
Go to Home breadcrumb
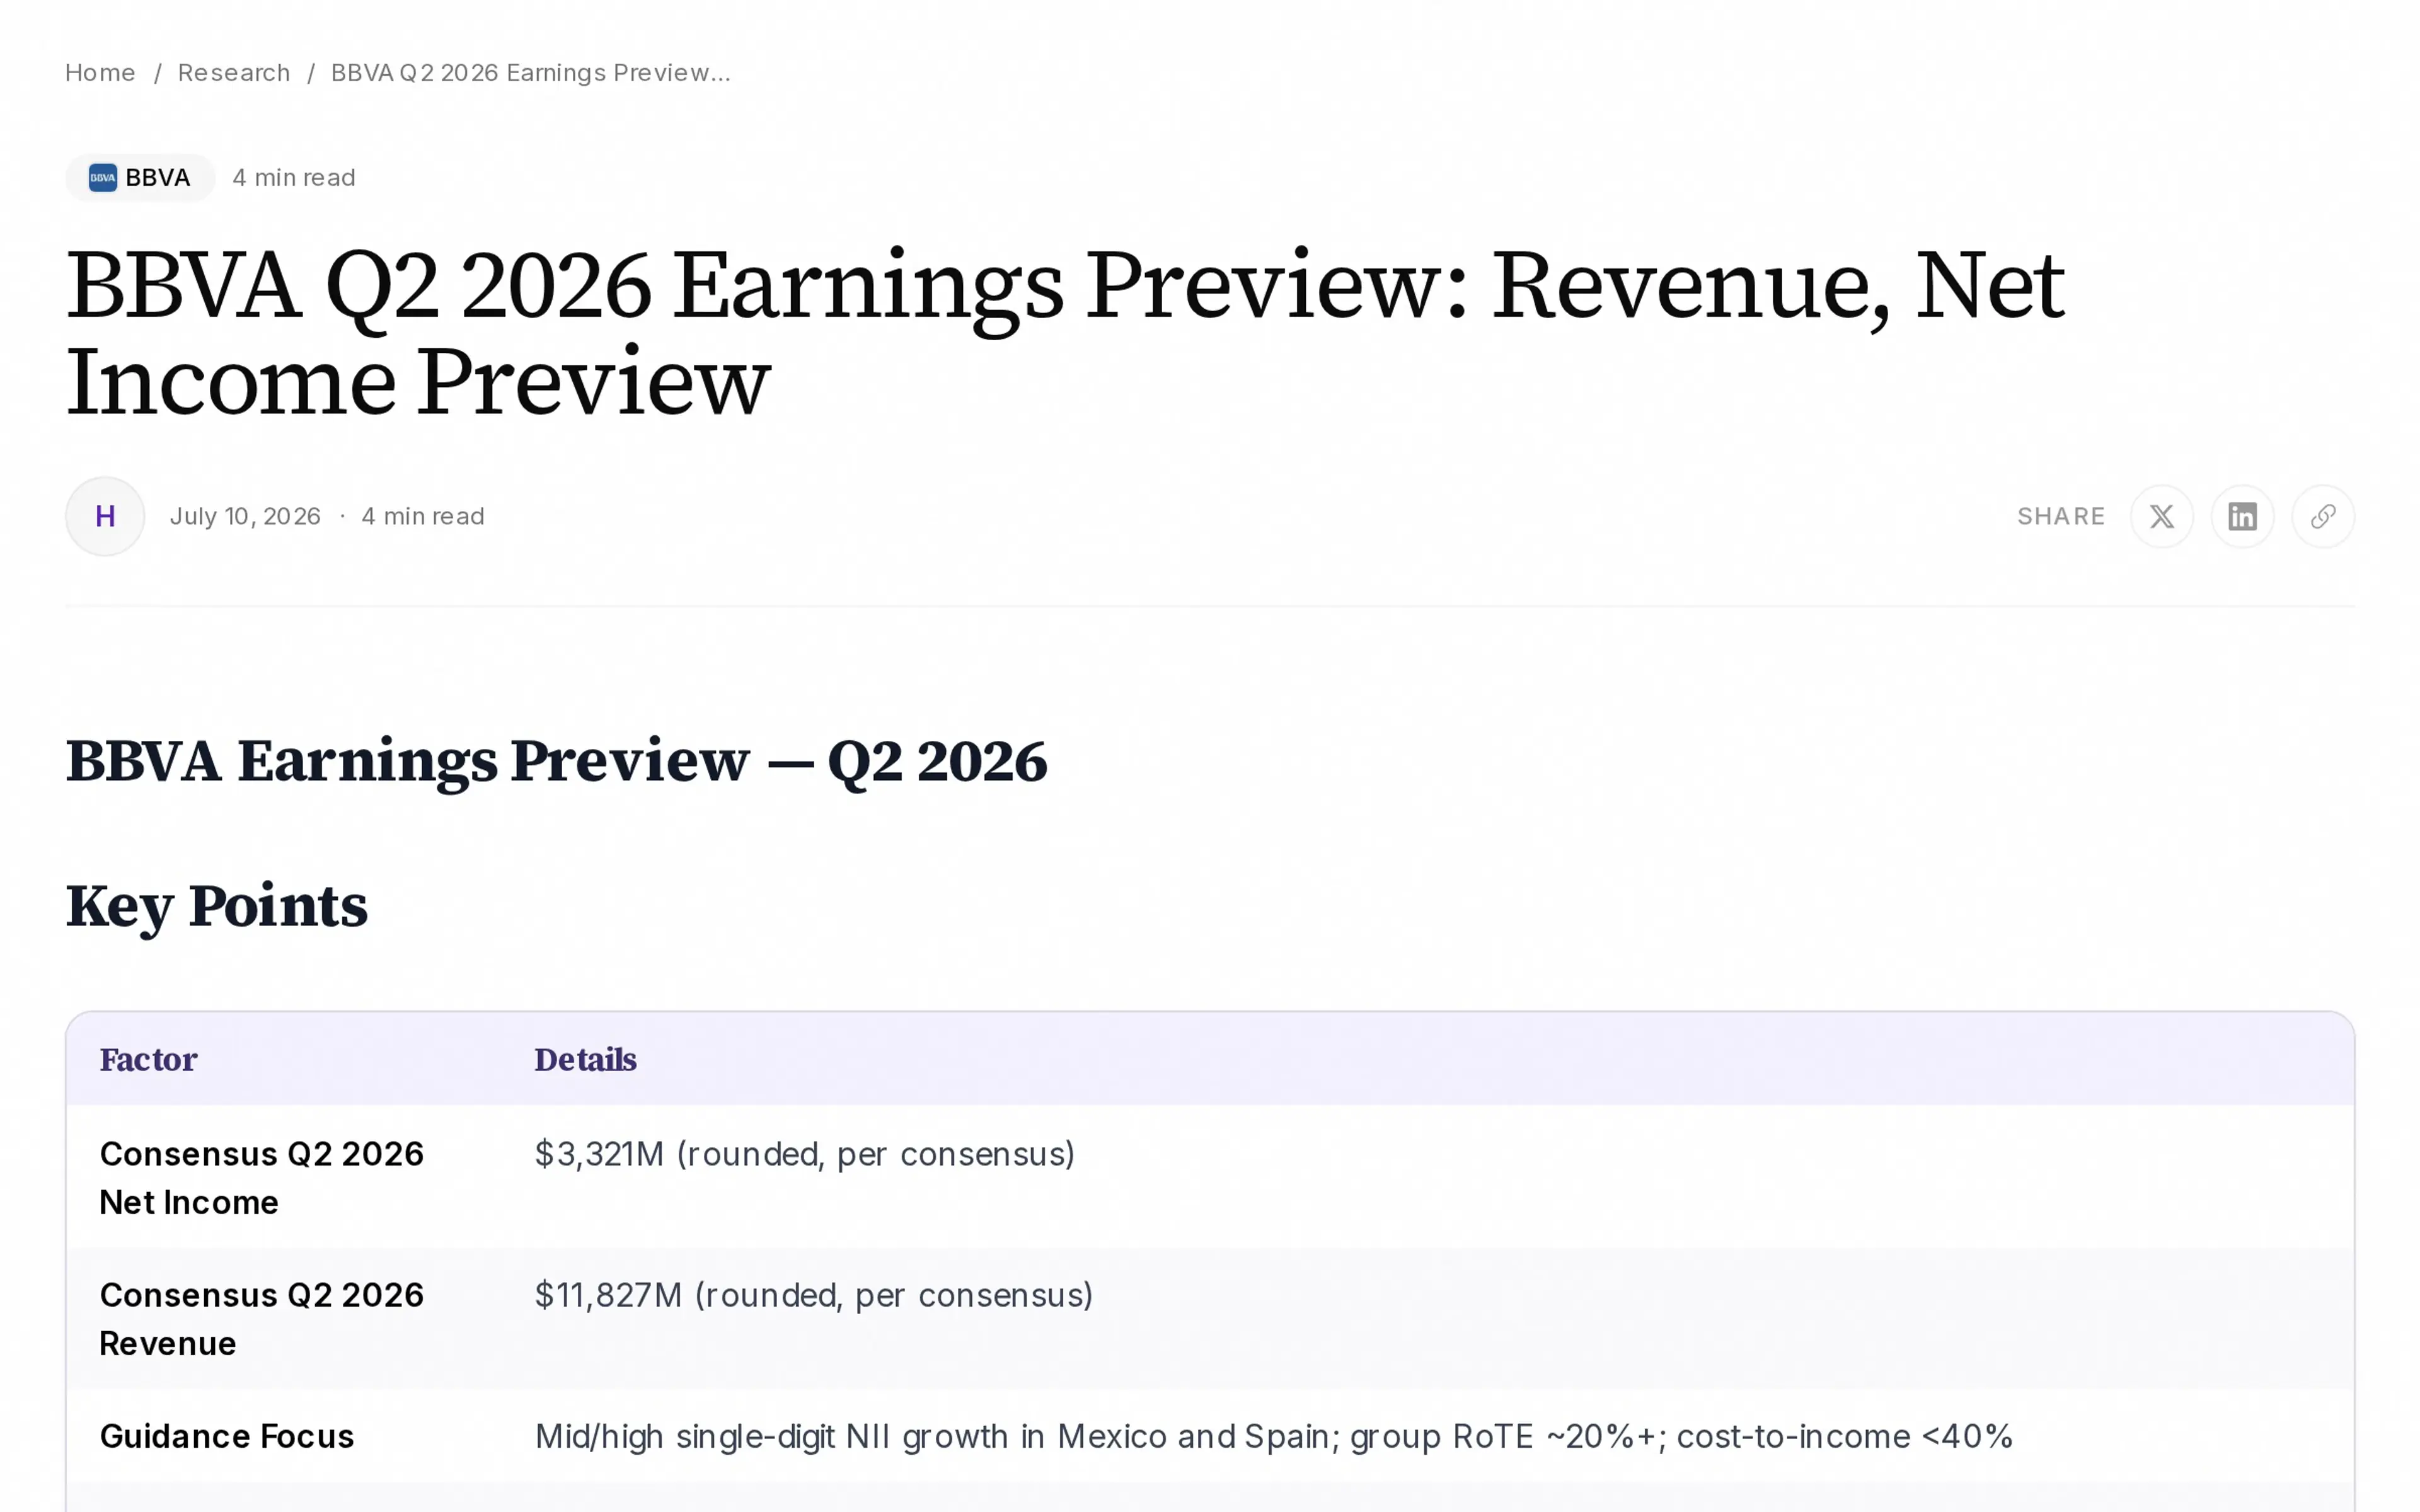coord(100,73)
